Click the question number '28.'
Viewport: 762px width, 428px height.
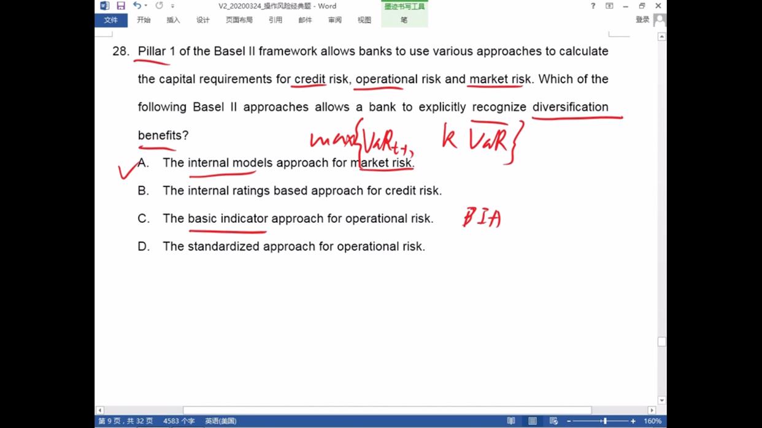(x=121, y=51)
